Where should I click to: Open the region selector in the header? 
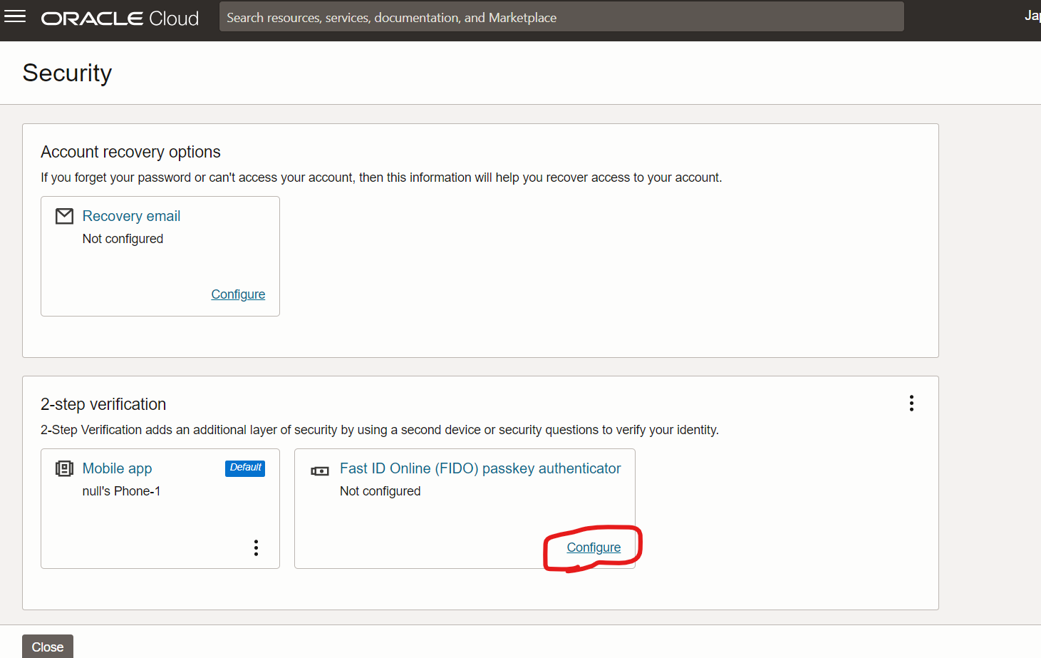[x=1032, y=16]
